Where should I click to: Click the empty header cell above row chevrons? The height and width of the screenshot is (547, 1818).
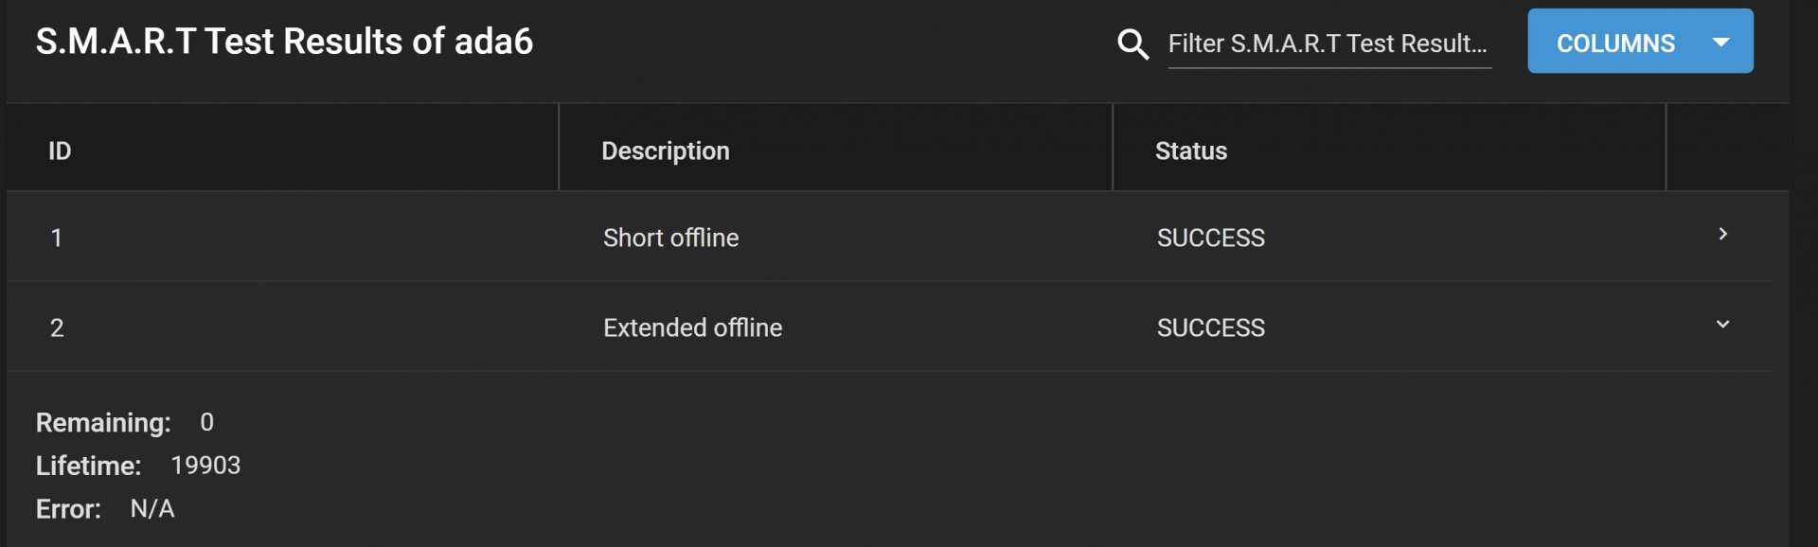(x=1727, y=148)
